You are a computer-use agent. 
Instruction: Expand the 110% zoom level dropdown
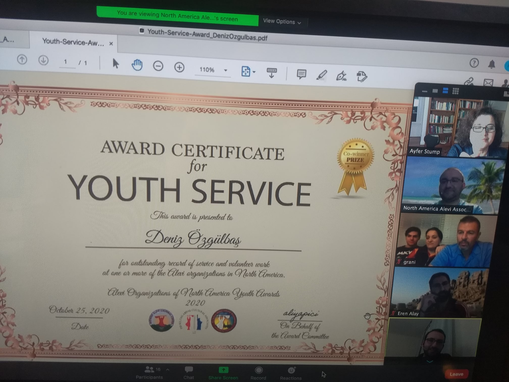point(226,70)
